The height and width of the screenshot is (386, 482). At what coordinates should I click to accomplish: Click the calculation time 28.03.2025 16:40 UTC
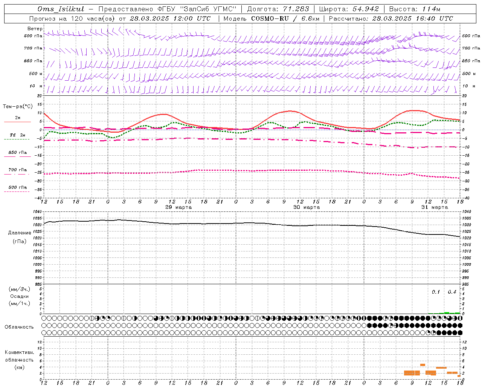tap(412, 18)
